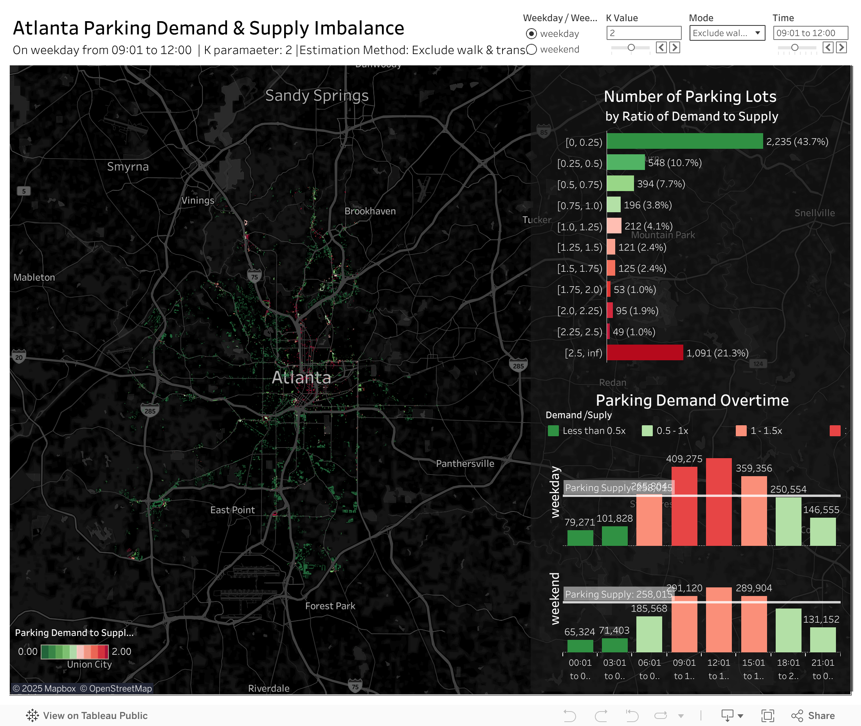
Task: Open the download options icon
Action: (x=727, y=716)
